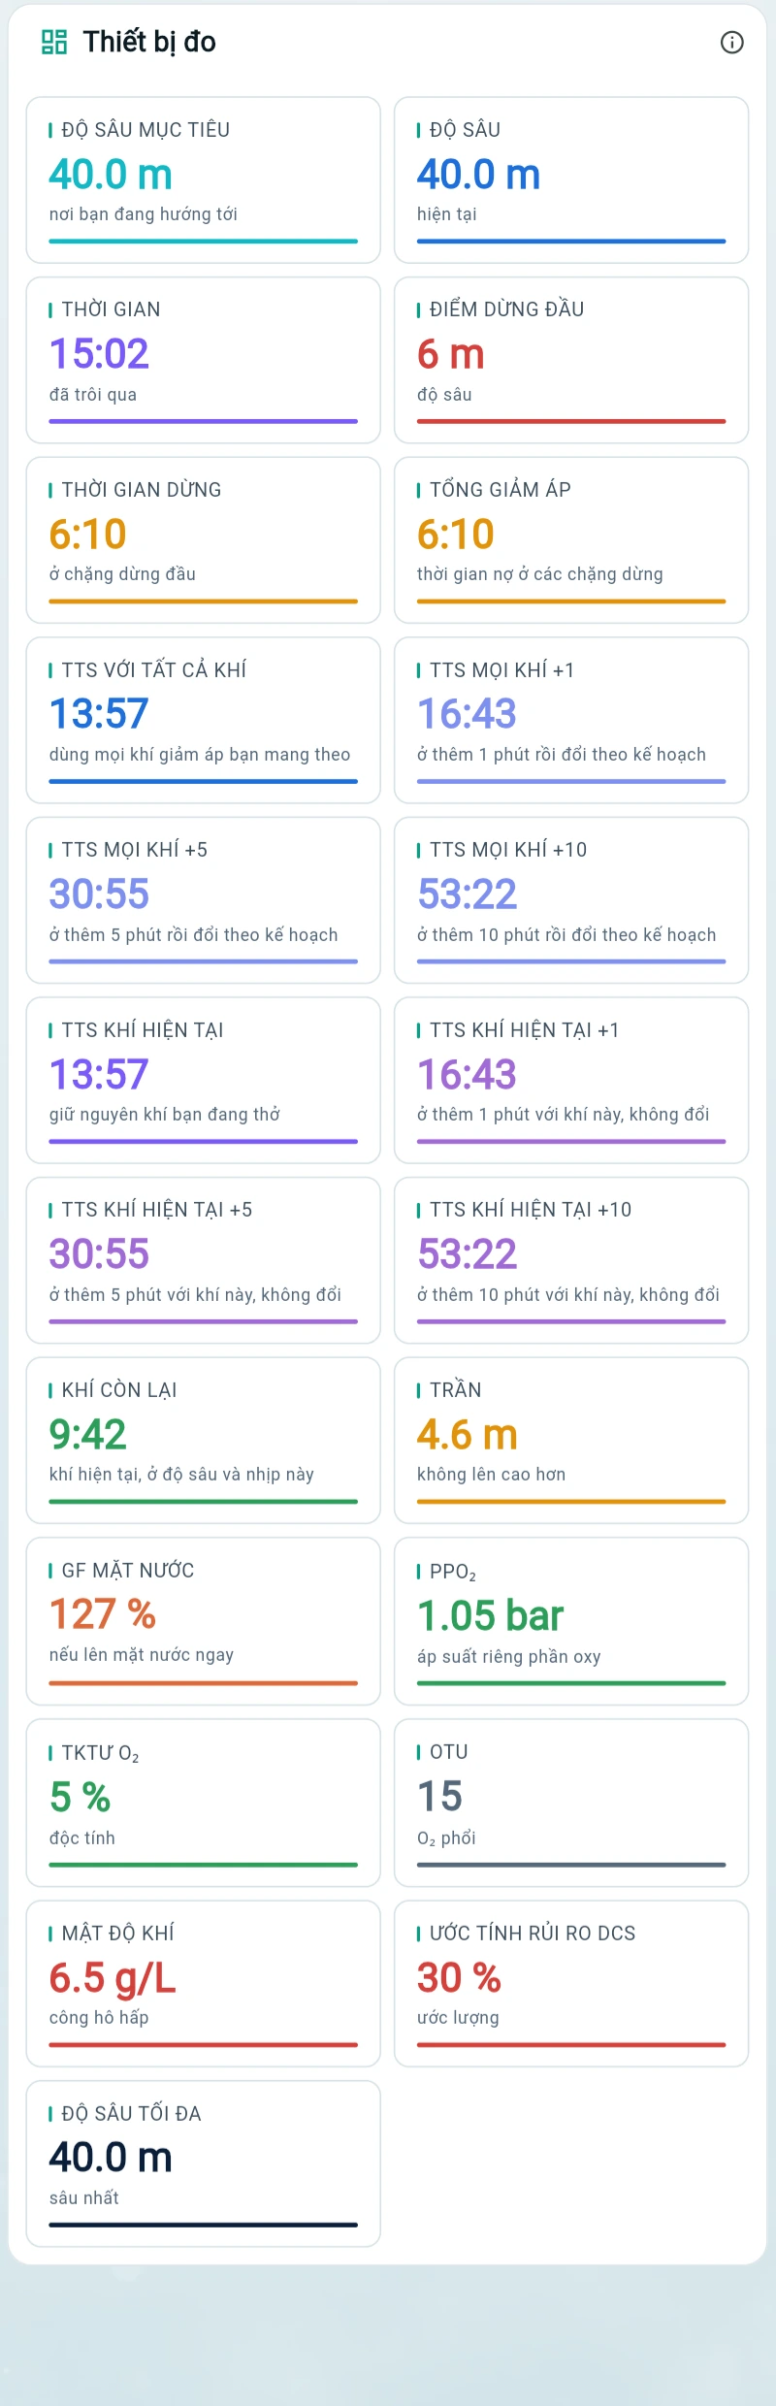Click the PPO₂ 1.05 bar card

[571, 1621]
